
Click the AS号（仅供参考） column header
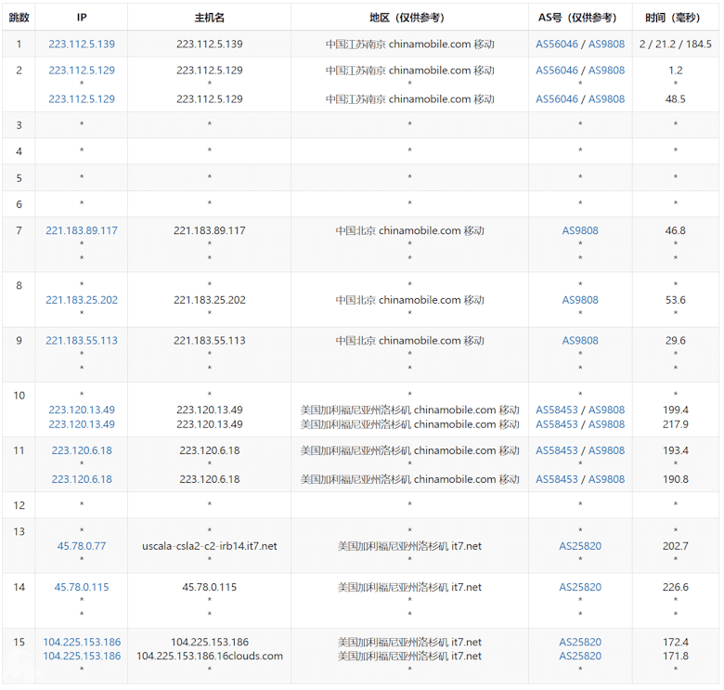pyautogui.click(x=580, y=18)
